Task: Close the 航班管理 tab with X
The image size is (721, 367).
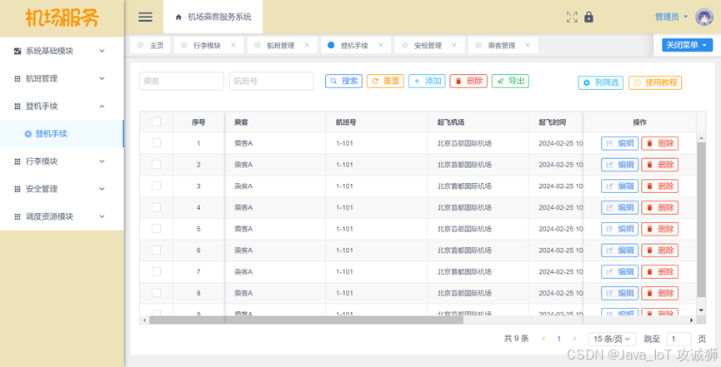Action: coord(307,45)
